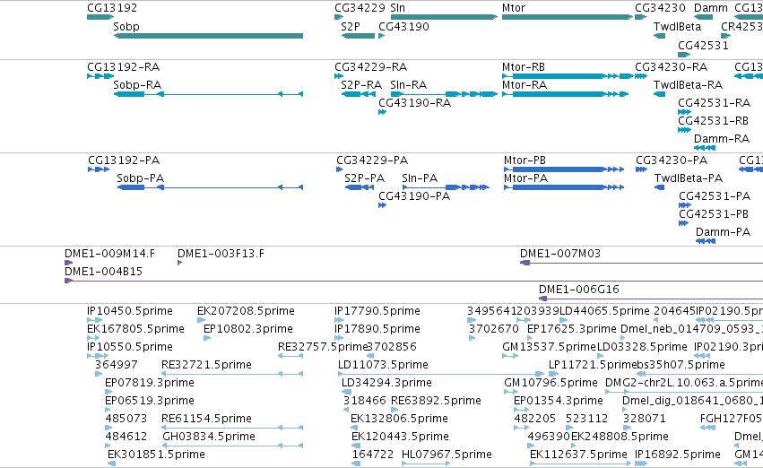Click the EP10802.3prime EST marker

[x=207, y=338]
